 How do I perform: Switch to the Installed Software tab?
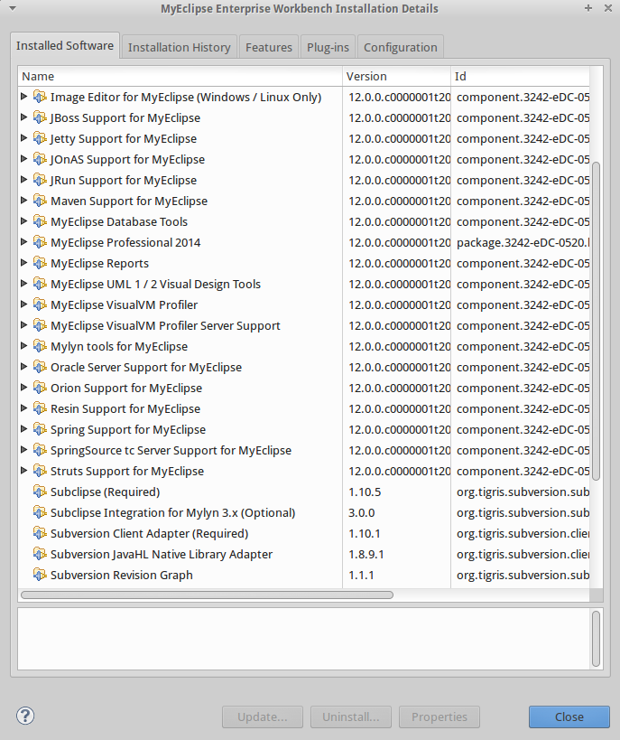65,46
